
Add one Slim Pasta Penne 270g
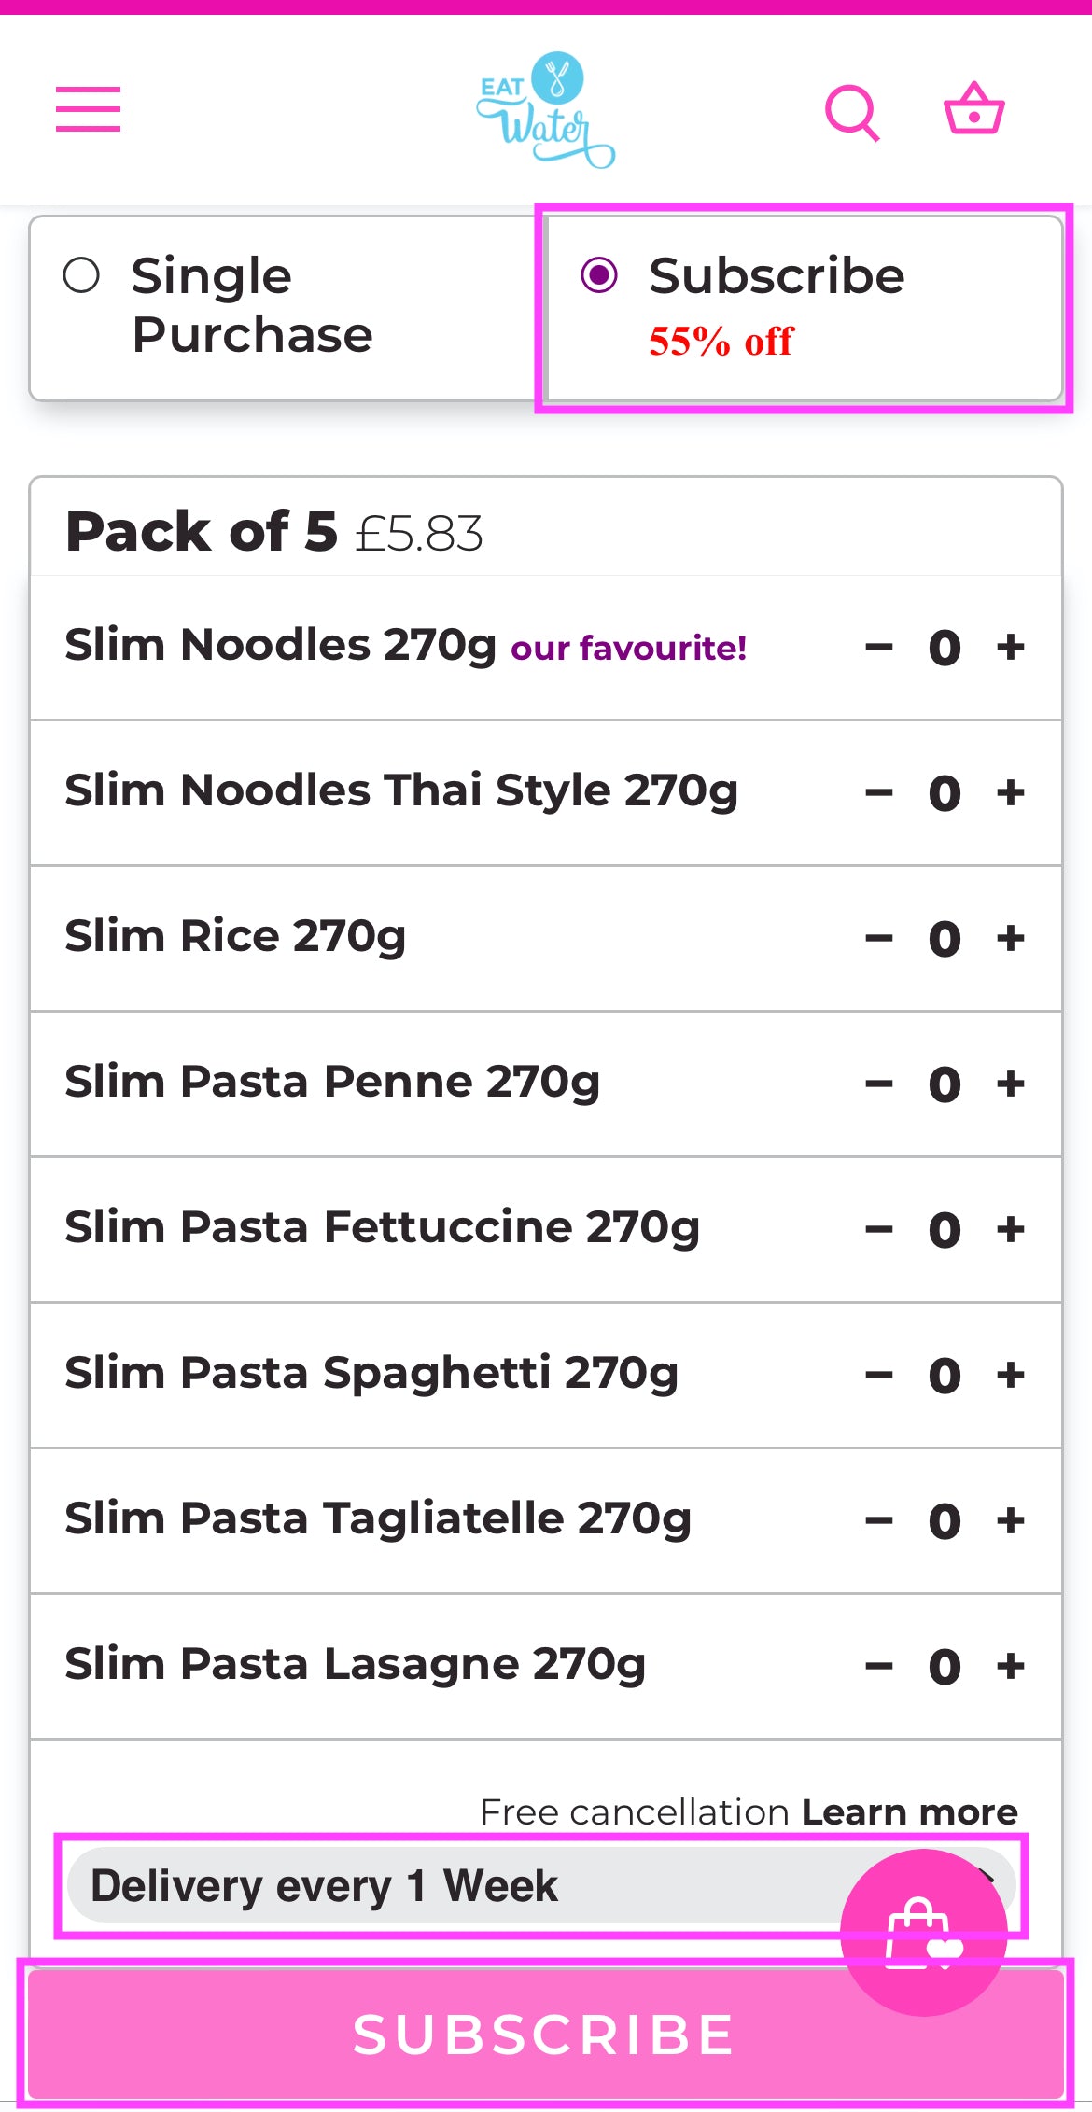click(1010, 1084)
